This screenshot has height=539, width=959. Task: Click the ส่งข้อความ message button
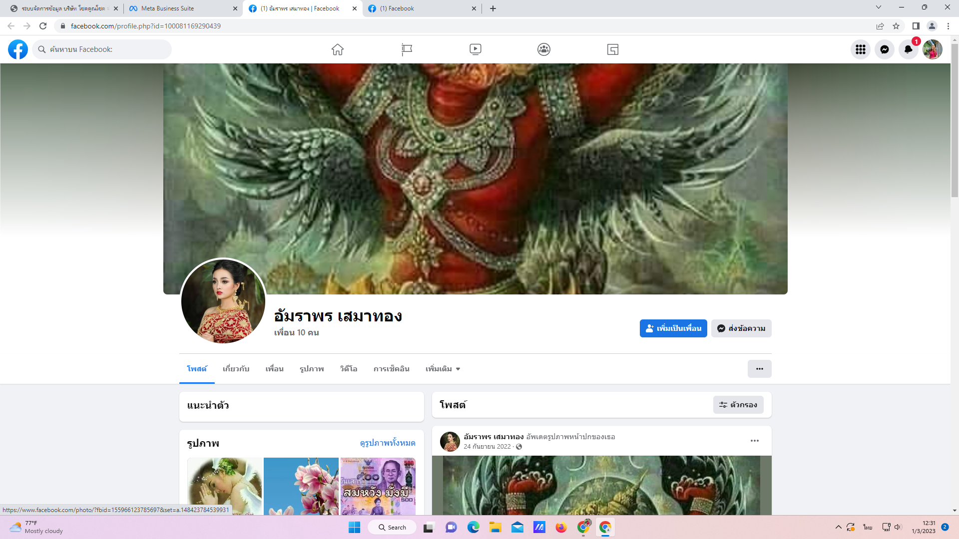[741, 328]
